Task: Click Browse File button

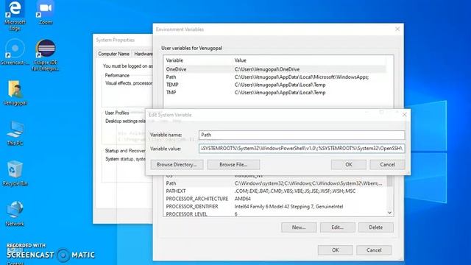Action: pyautogui.click(x=233, y=165)
